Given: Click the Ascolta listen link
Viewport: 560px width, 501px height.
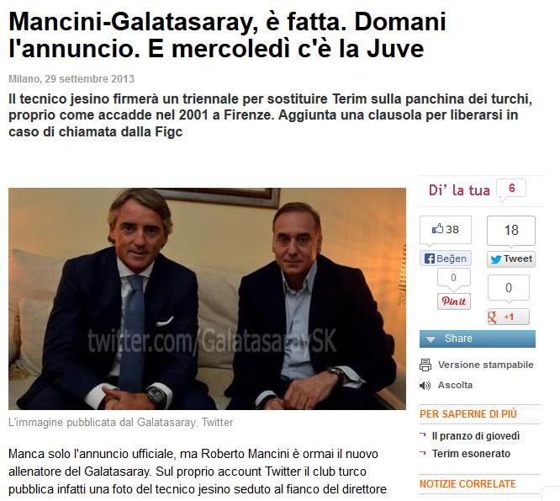Looking at the screenshot, I should [456, 385].
